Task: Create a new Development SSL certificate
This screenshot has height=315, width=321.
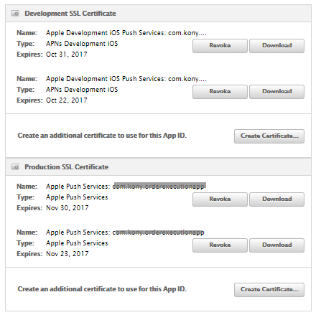Action: pos(269,136)
